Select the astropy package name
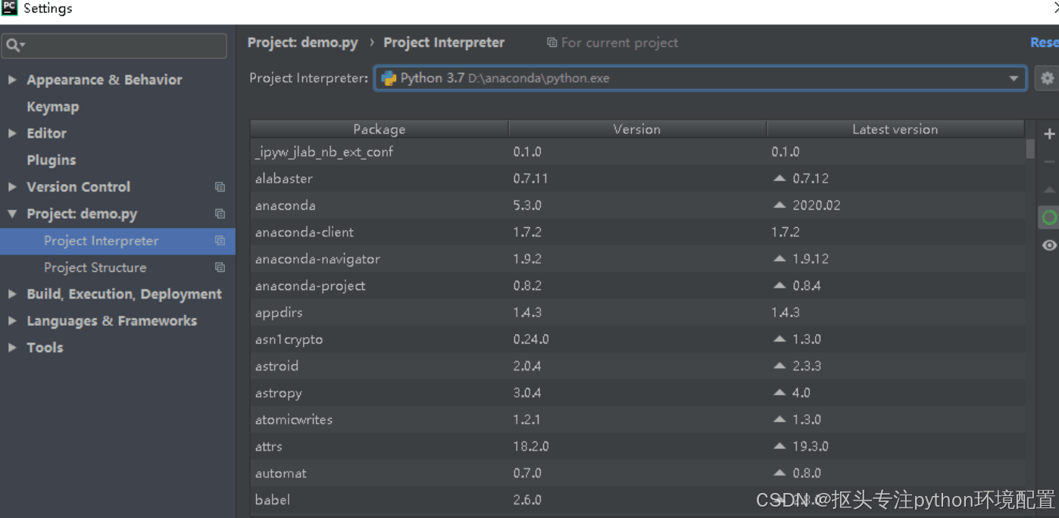This screenshot has height=518, width=1059. pyautogui.click(x=279, y=393)
